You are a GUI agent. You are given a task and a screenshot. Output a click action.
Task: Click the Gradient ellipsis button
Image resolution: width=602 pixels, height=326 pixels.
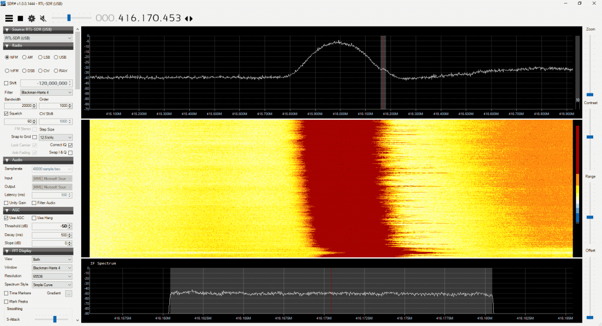tap(68, 293)
